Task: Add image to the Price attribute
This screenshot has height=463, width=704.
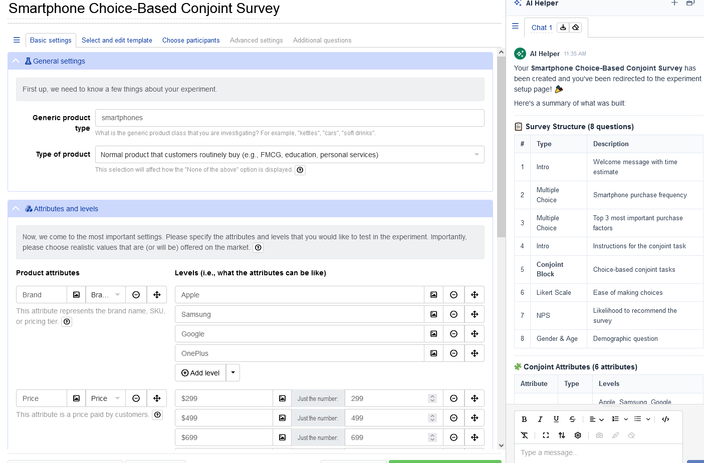Action: (76, 398)
